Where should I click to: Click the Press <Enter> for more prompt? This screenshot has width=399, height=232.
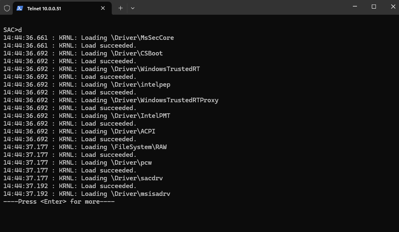pos(59,202)
